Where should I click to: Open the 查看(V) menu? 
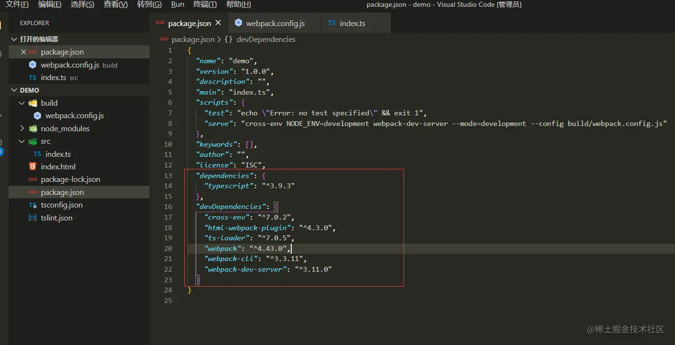116,4
